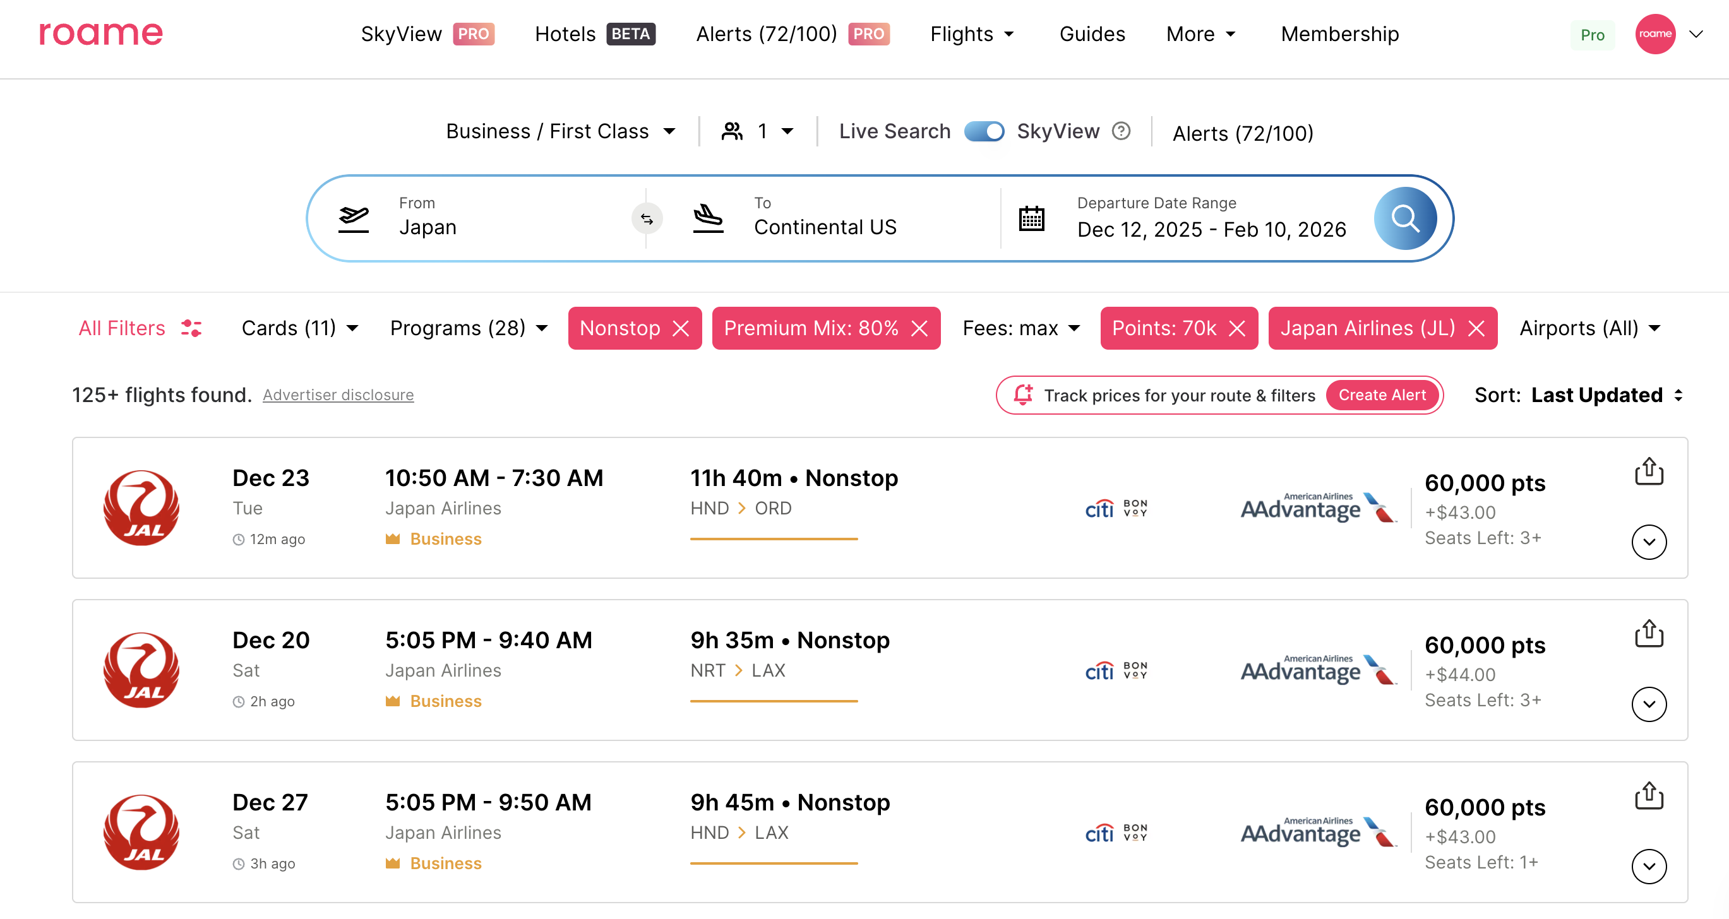Open the Advertiser disclosure link
Screen dimensions: 1729x919
[338, 395]
